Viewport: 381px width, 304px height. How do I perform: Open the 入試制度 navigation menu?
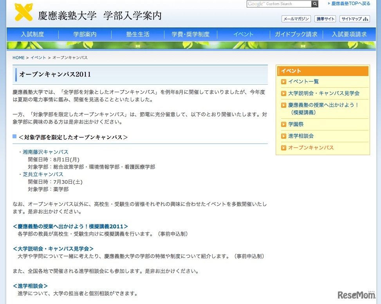(33, 34)
